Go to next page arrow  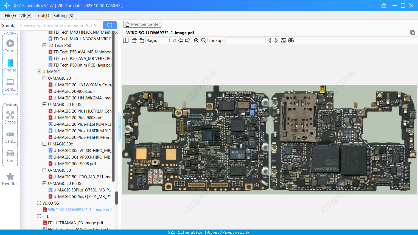point(188,41)
